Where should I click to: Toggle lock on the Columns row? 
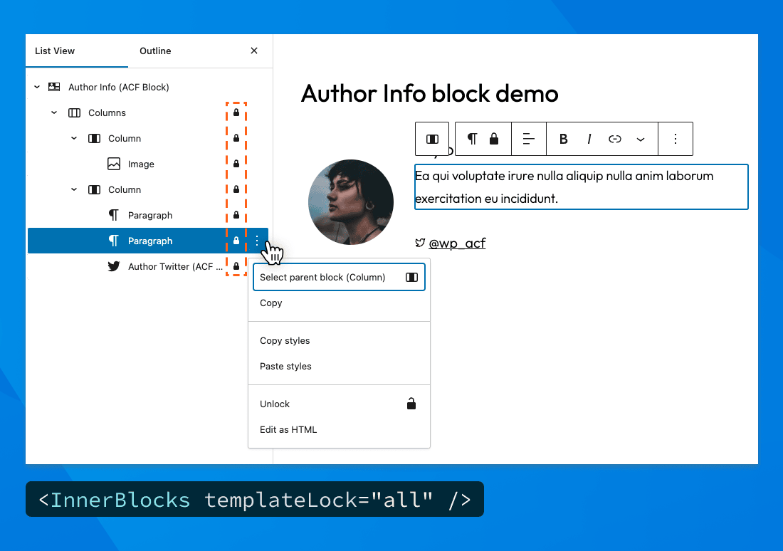(236, 112)
